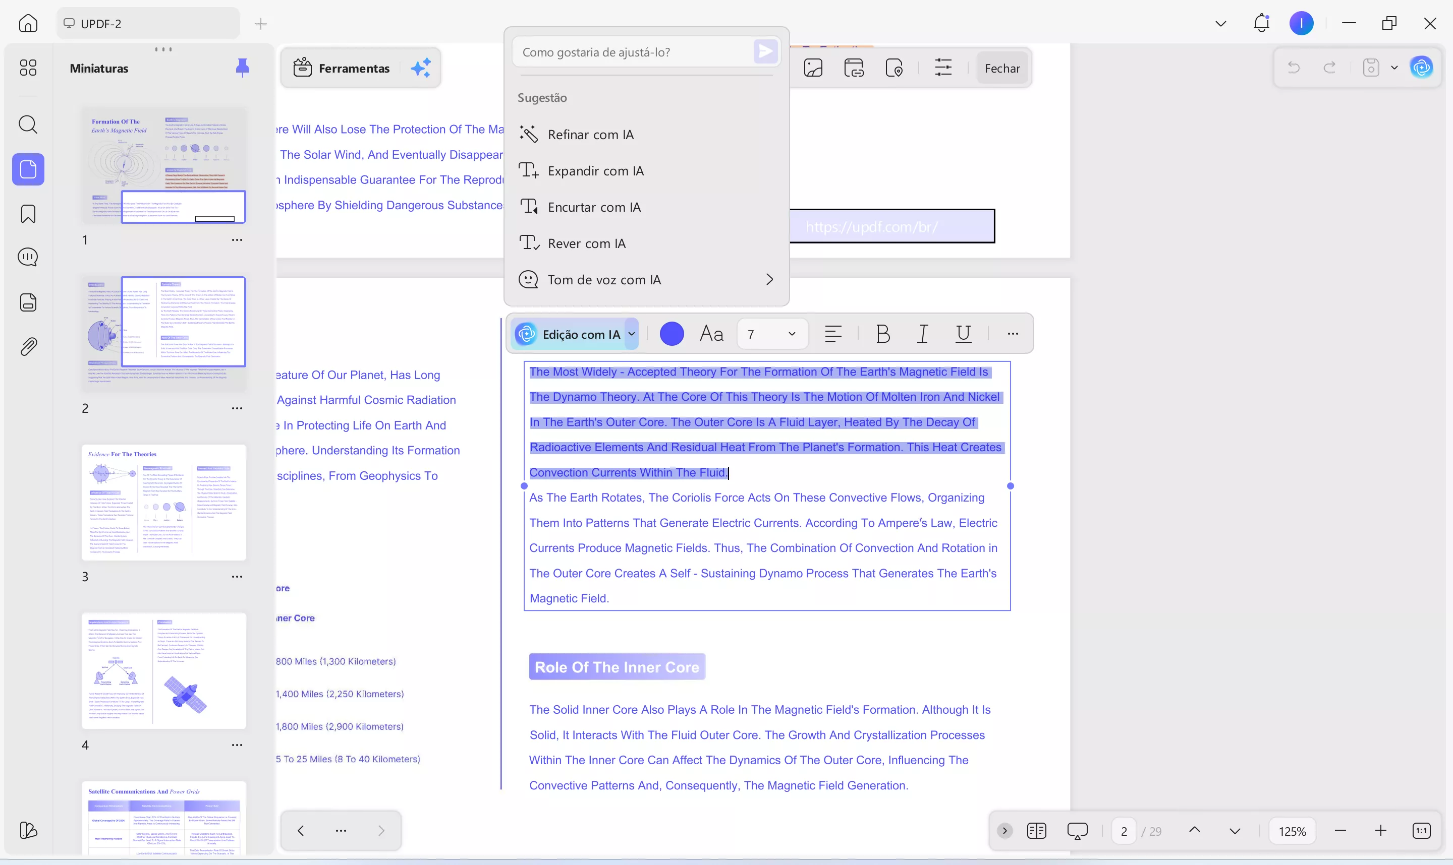Click the insert image toolbar icon
The image size is (1453, 865).
(x=813, y=68)
